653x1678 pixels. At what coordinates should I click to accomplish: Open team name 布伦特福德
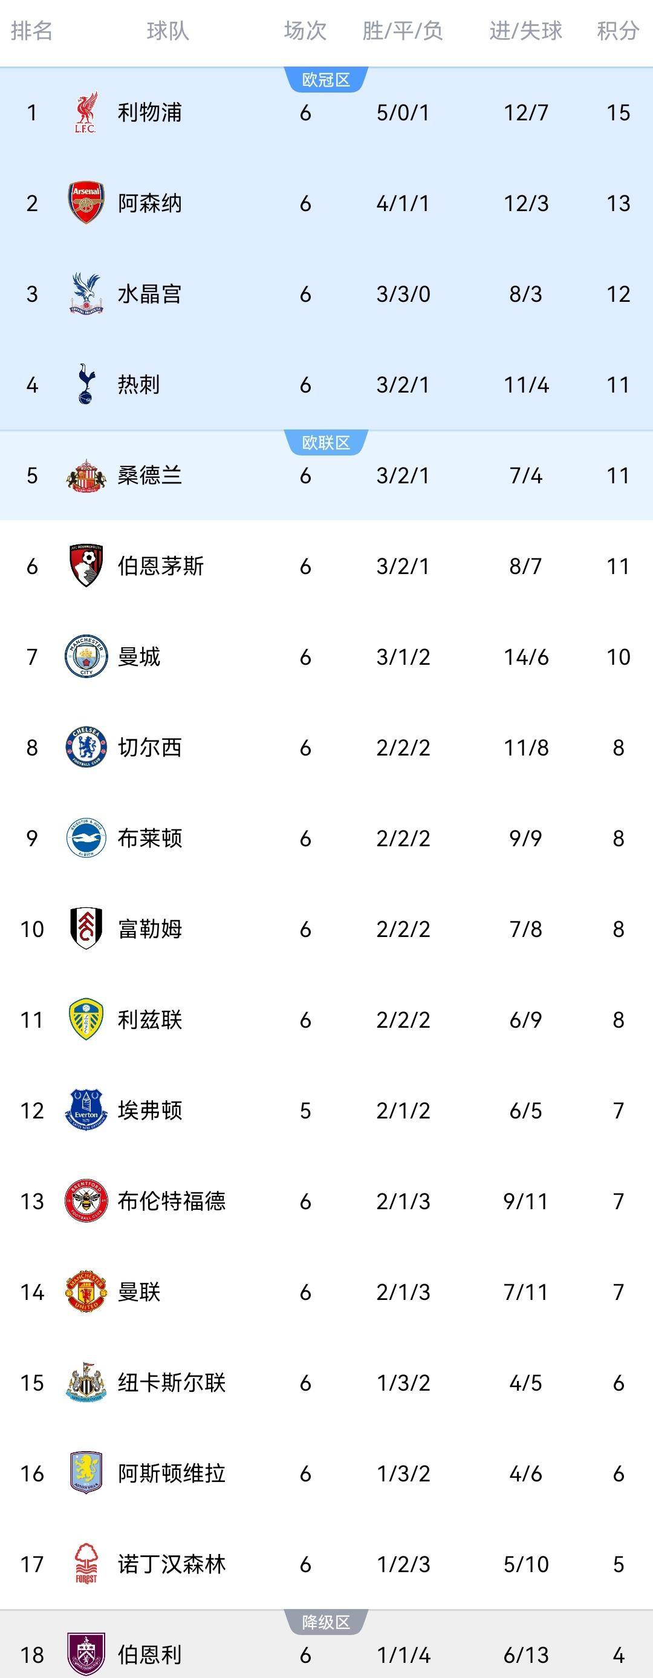(x=171, y=1201)
